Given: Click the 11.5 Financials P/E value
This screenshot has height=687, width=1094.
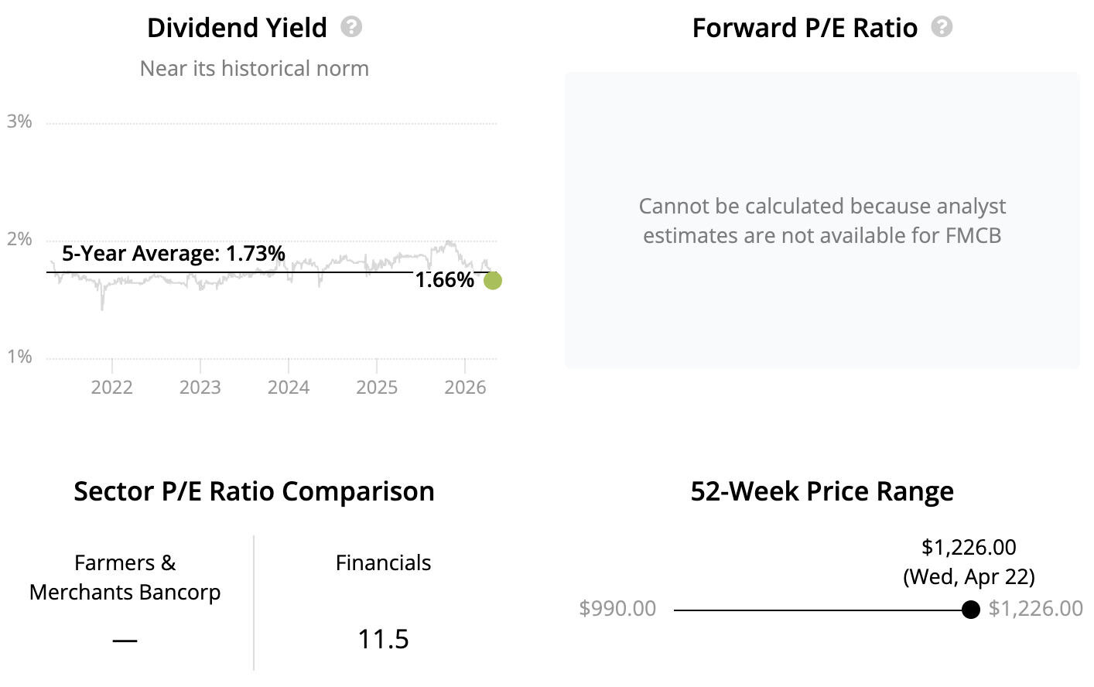Looking at the screenshot, I should [383, 639].
